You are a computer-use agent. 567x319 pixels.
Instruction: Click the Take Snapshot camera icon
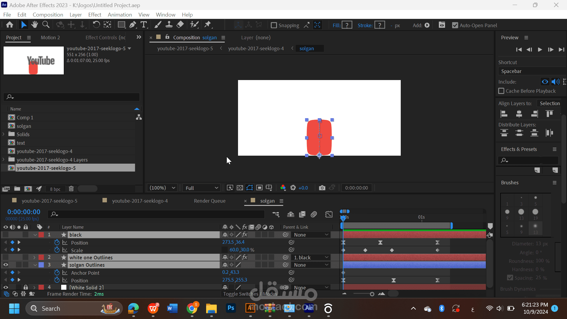322,188
